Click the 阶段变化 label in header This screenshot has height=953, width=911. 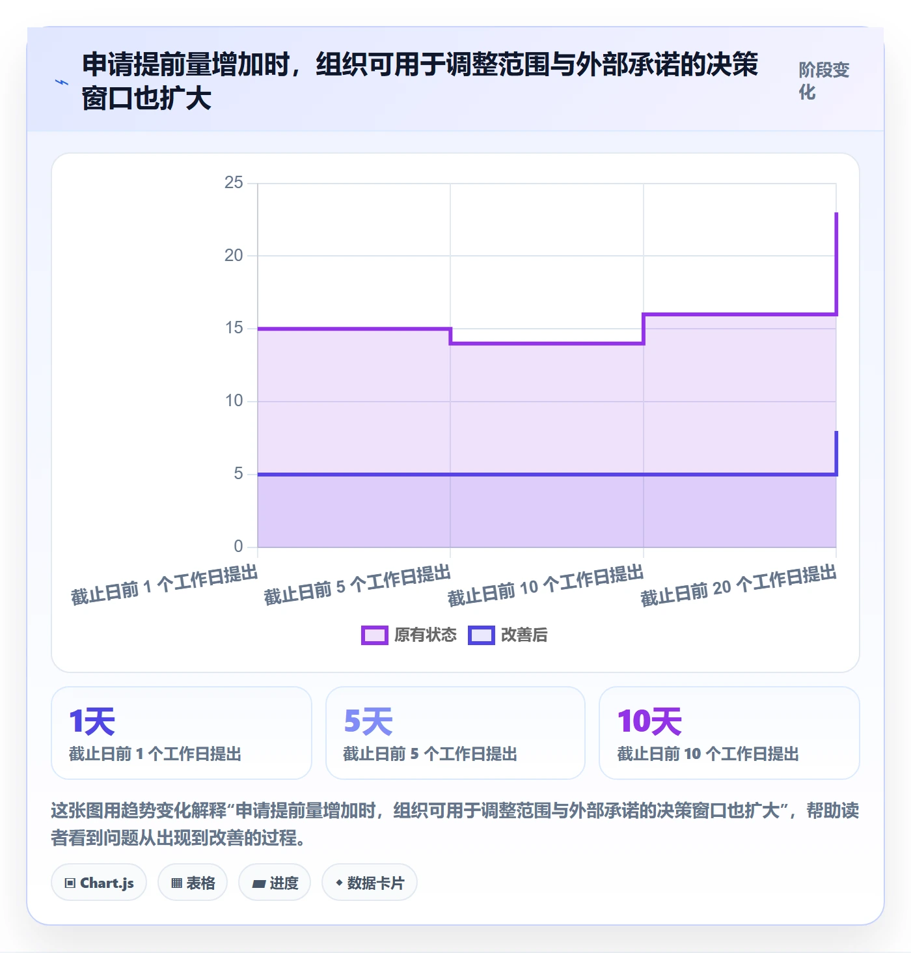pyautogui.click(x=824, y=81)
